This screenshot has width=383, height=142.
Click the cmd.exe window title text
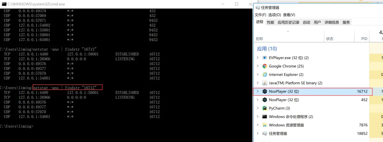click(36, 4)
